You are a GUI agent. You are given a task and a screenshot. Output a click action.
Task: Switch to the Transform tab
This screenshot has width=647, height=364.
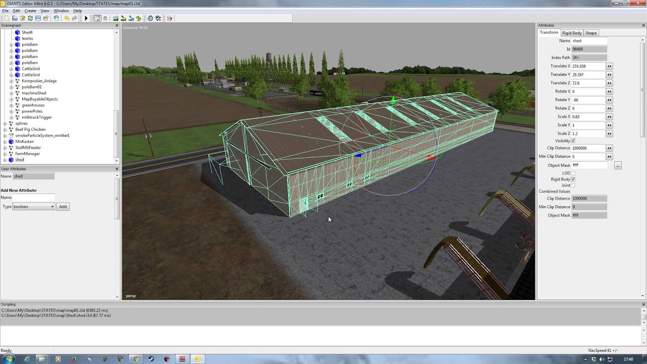pos(549,32)
